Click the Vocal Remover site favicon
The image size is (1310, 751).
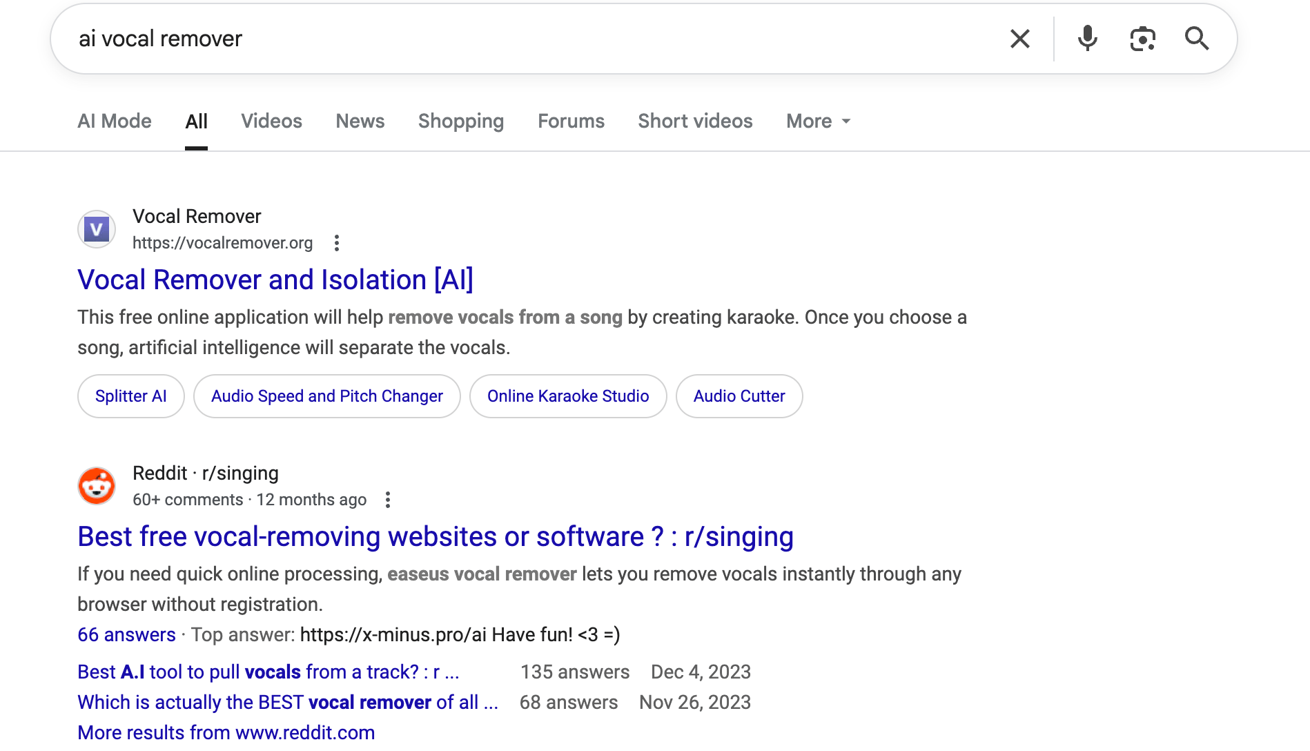point(97,229)
